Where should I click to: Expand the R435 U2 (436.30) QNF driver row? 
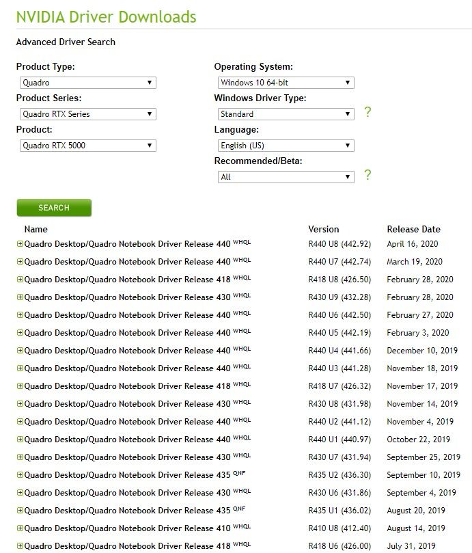(20, 474)
